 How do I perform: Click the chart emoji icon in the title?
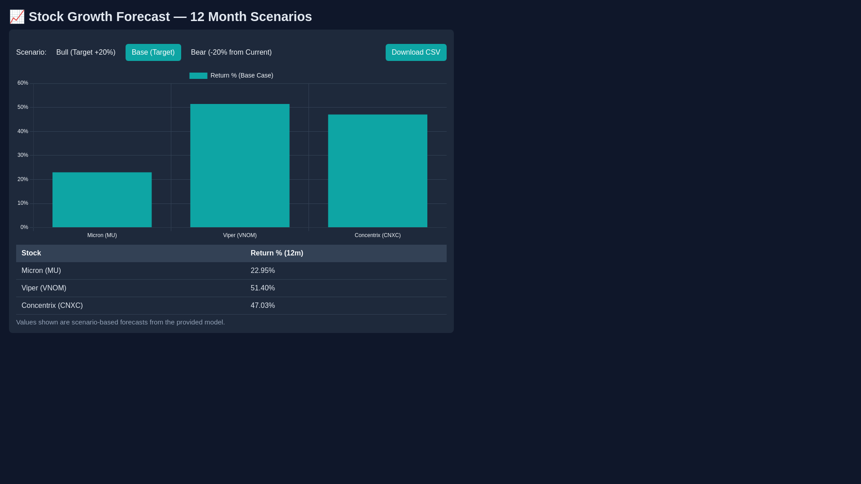click(17, 17)
